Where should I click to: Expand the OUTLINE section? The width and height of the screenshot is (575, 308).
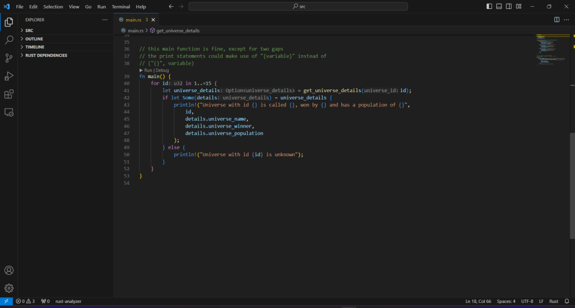pos(34,39)
